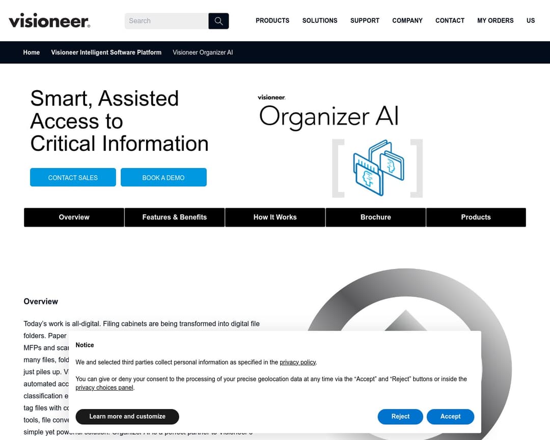Open Visioneer Intelligent Software Platform breadcrumb
Viewport: 550px width, 440px height.
coord(106,52)
